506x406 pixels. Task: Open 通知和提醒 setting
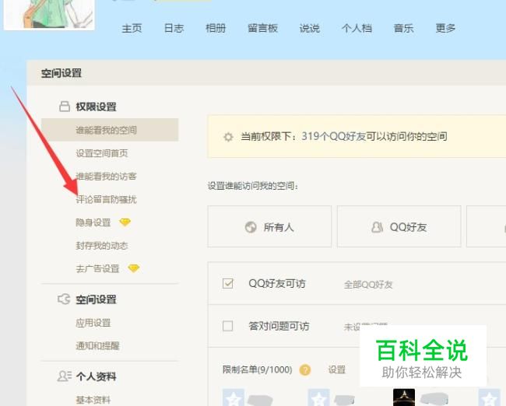coord(97,346)
